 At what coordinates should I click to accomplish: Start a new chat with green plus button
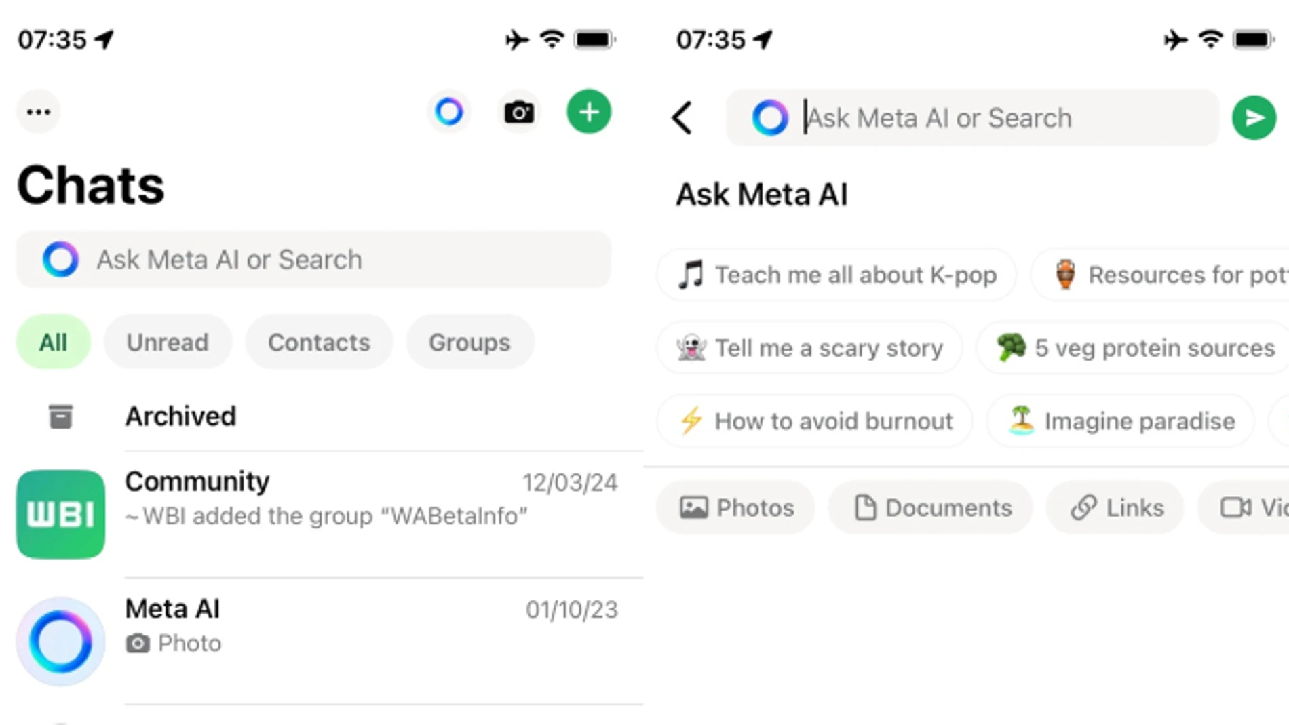coord(589,112)
